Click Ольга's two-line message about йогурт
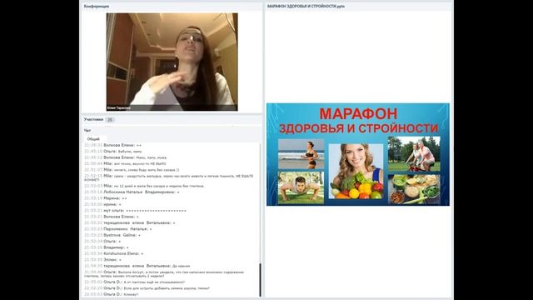The height and width of the screenshot is (300, 533). pos(164,274)
